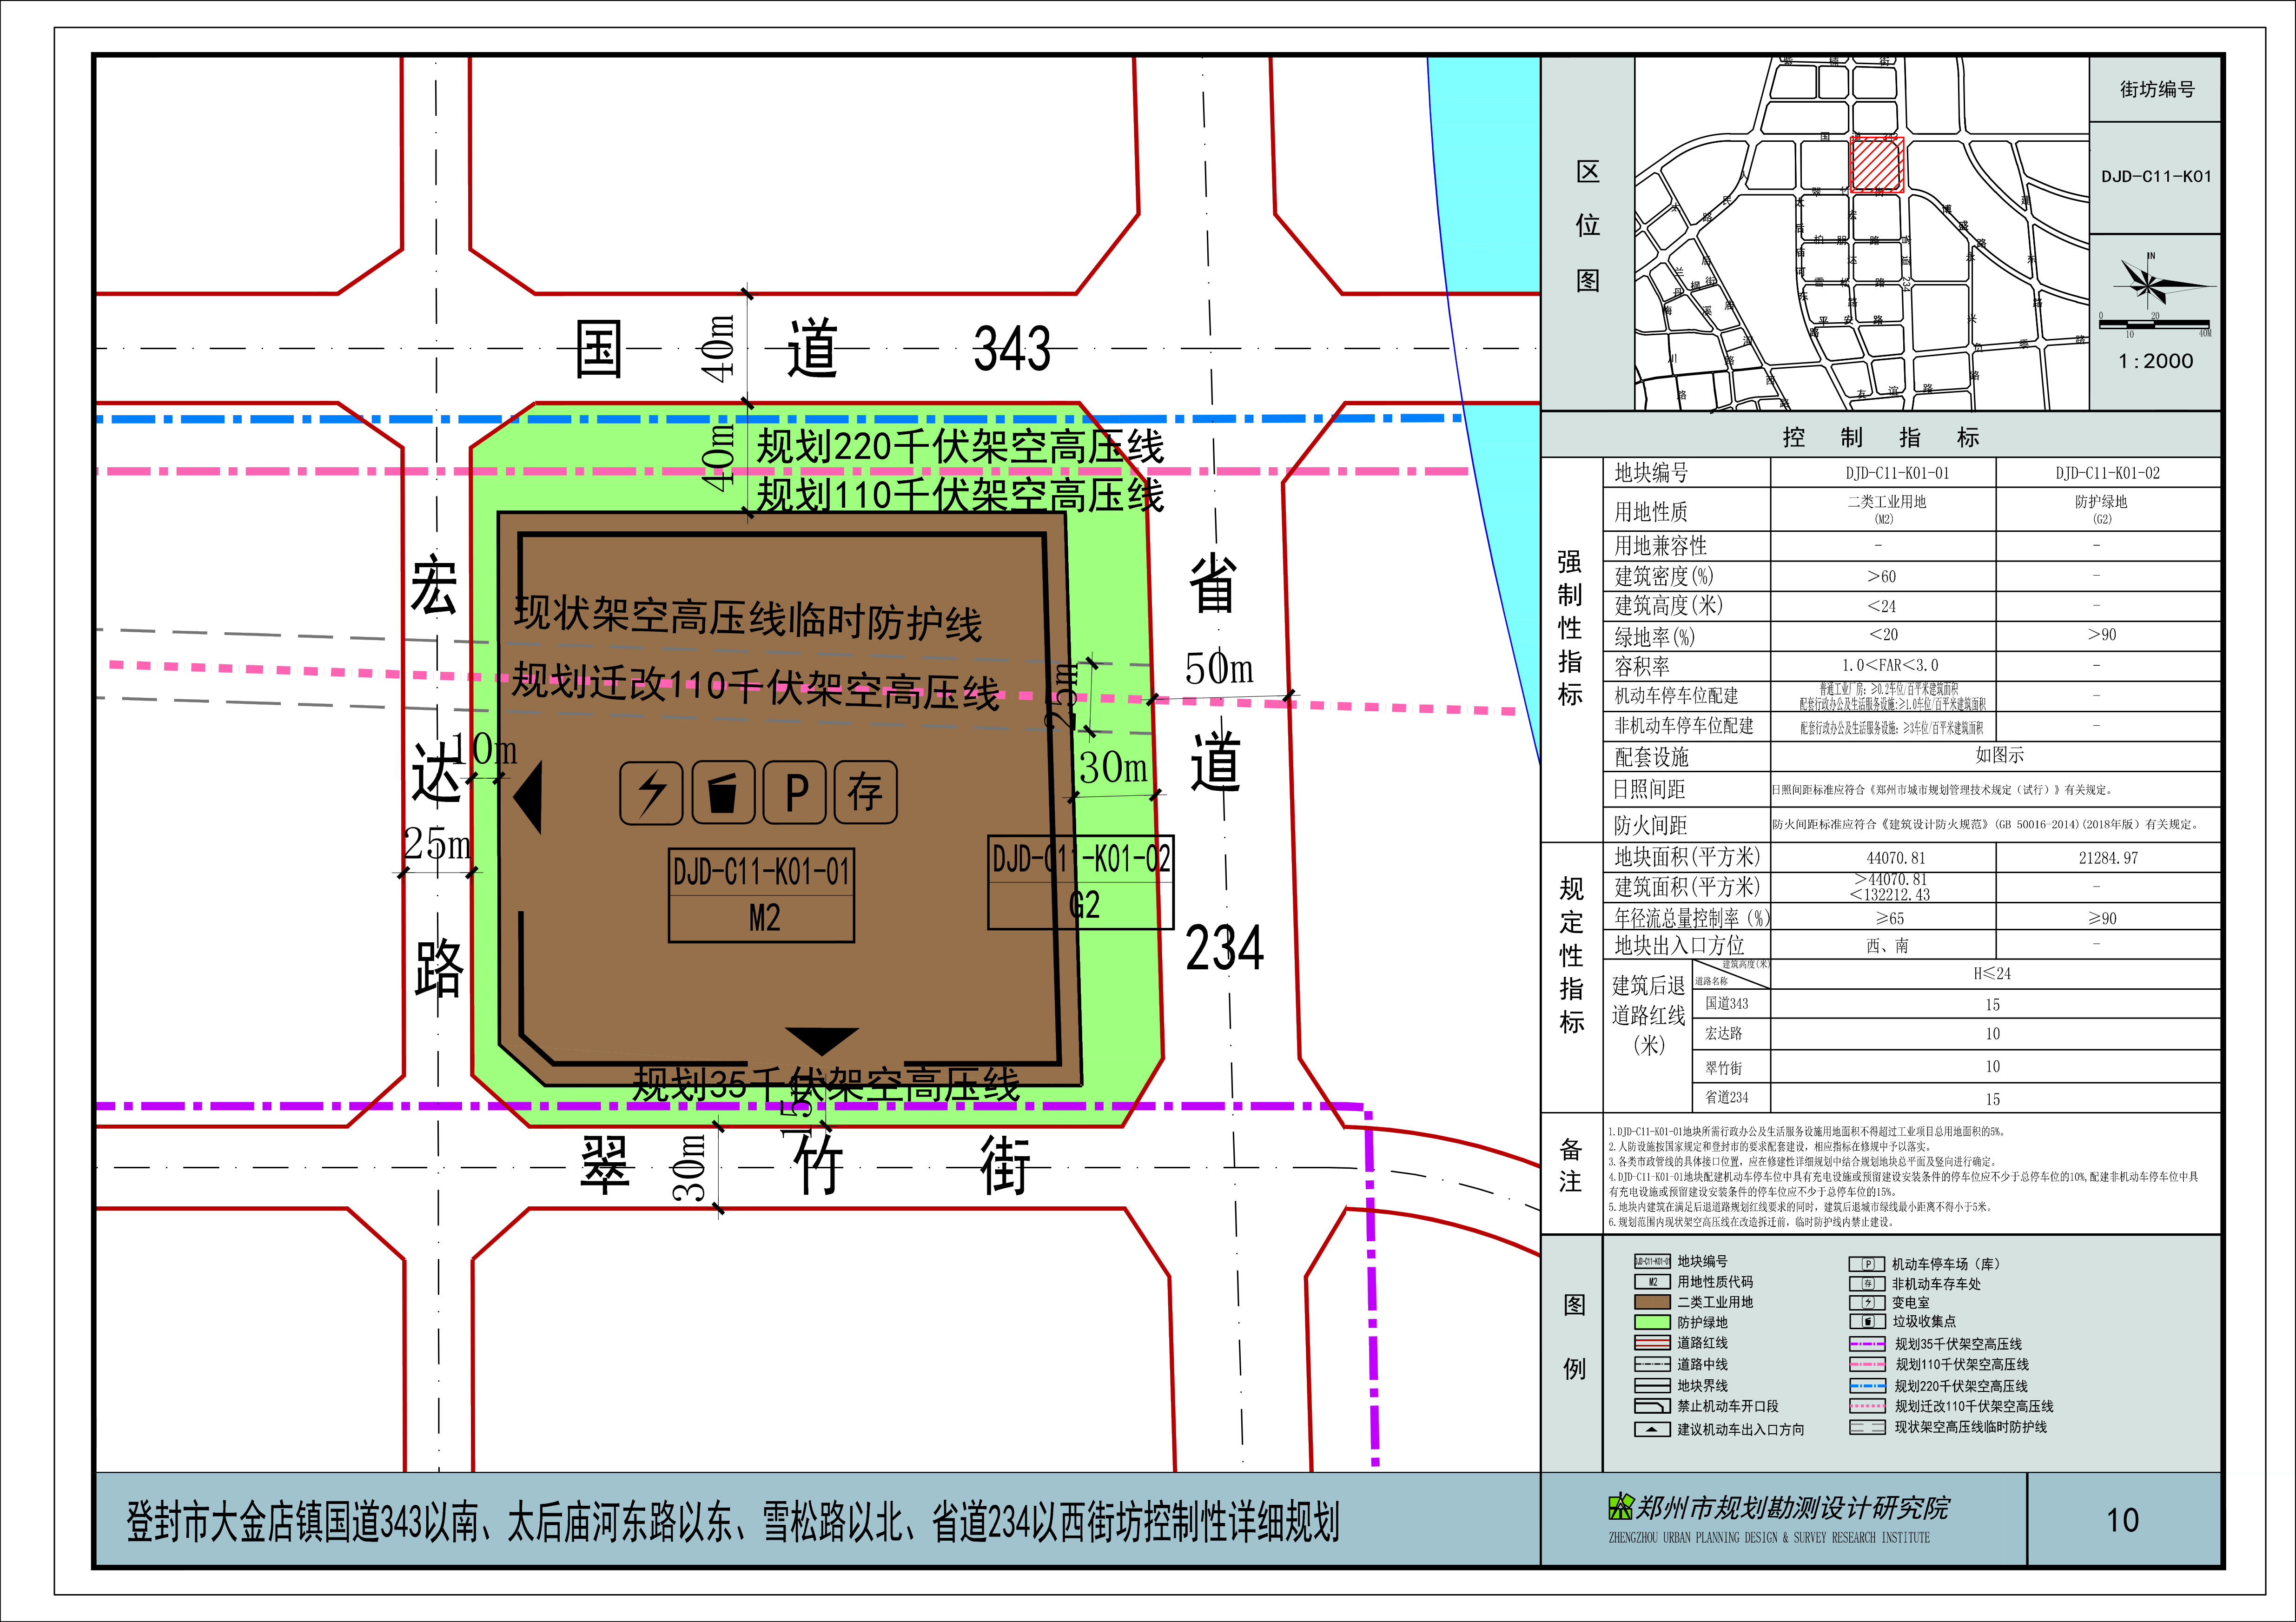Click the page number 10 box
The height and width of the screenshot is (1622, 2296).
coord(2122,1520)
